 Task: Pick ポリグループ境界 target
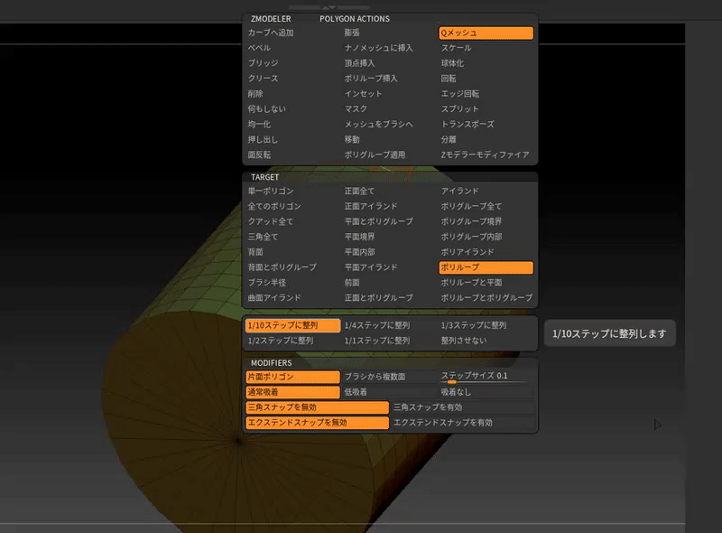click(471, 221)
